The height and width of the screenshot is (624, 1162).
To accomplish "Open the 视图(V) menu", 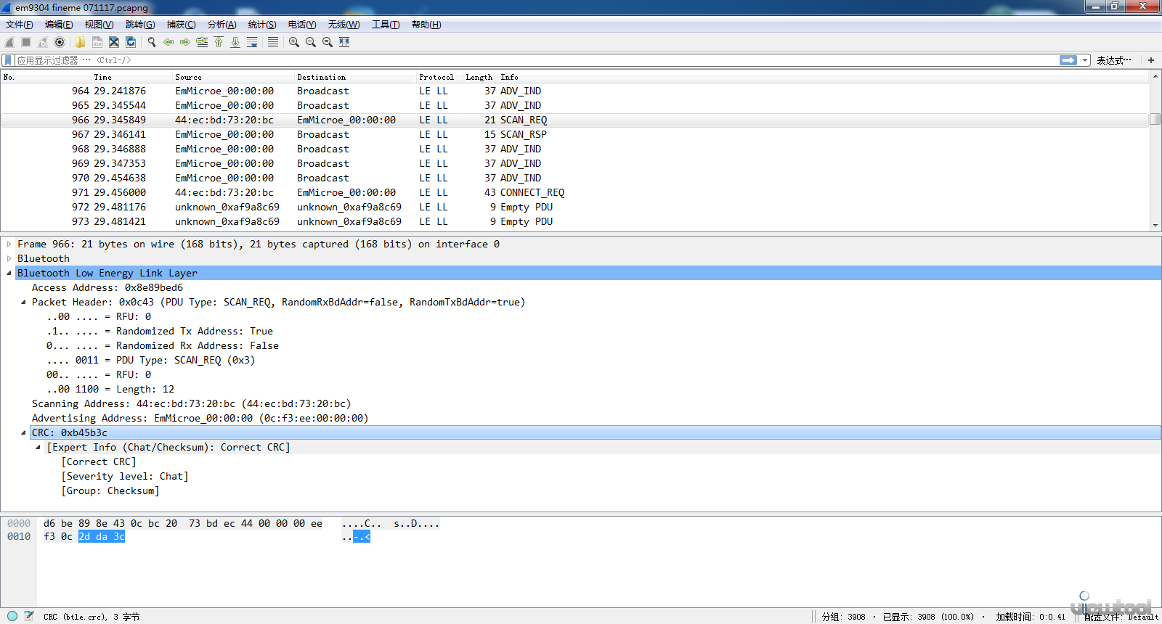I will click(x=99, y=25).
